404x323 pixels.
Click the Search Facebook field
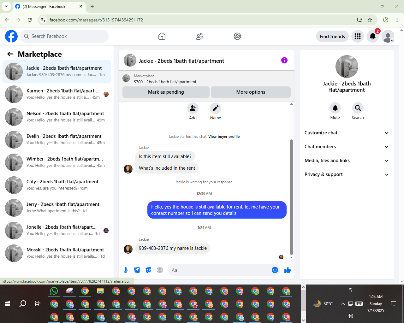point(64,36)
